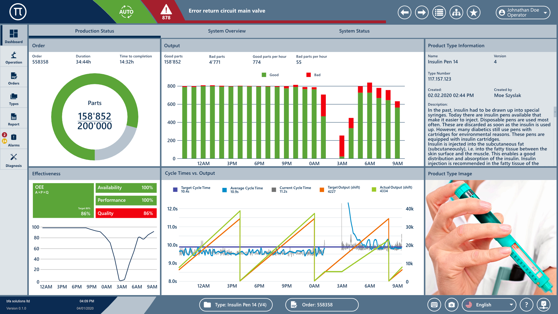Open the Type: Insulin Pen 14 selector
Image resolution: width=558 pixels, height=314 pixels.
click(x=236, y=305)
